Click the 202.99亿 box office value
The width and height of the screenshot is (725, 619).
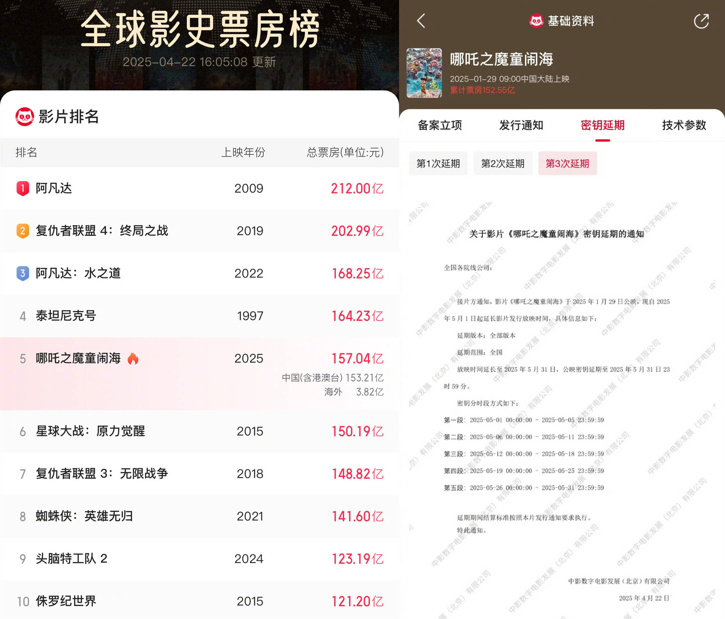(x=357, y=231)
